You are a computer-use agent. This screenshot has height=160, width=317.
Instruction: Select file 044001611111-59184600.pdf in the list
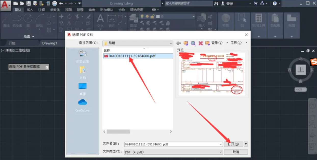(132, 56)
